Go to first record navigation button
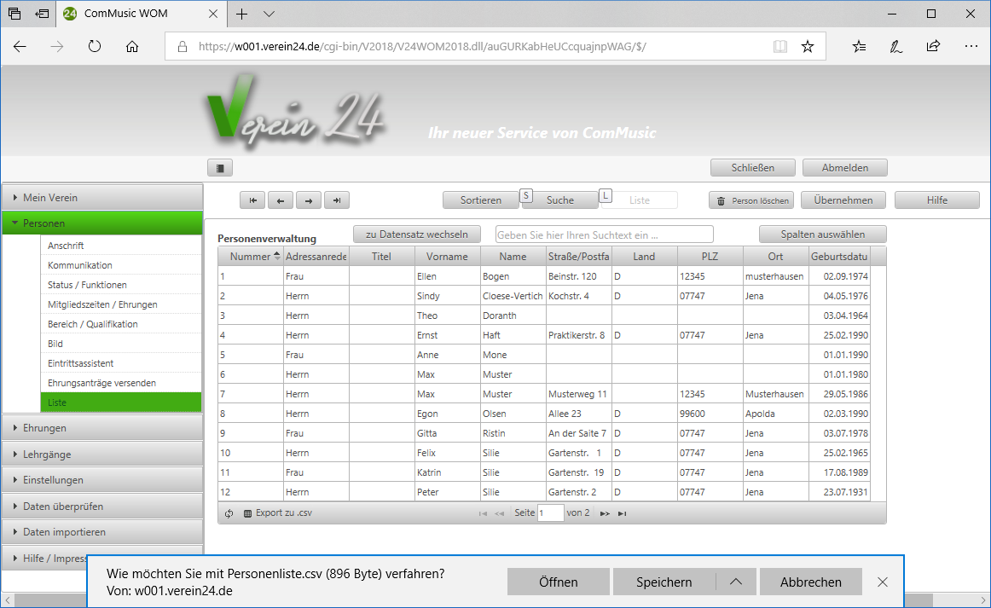991x608 pixels. pos(252,200)
